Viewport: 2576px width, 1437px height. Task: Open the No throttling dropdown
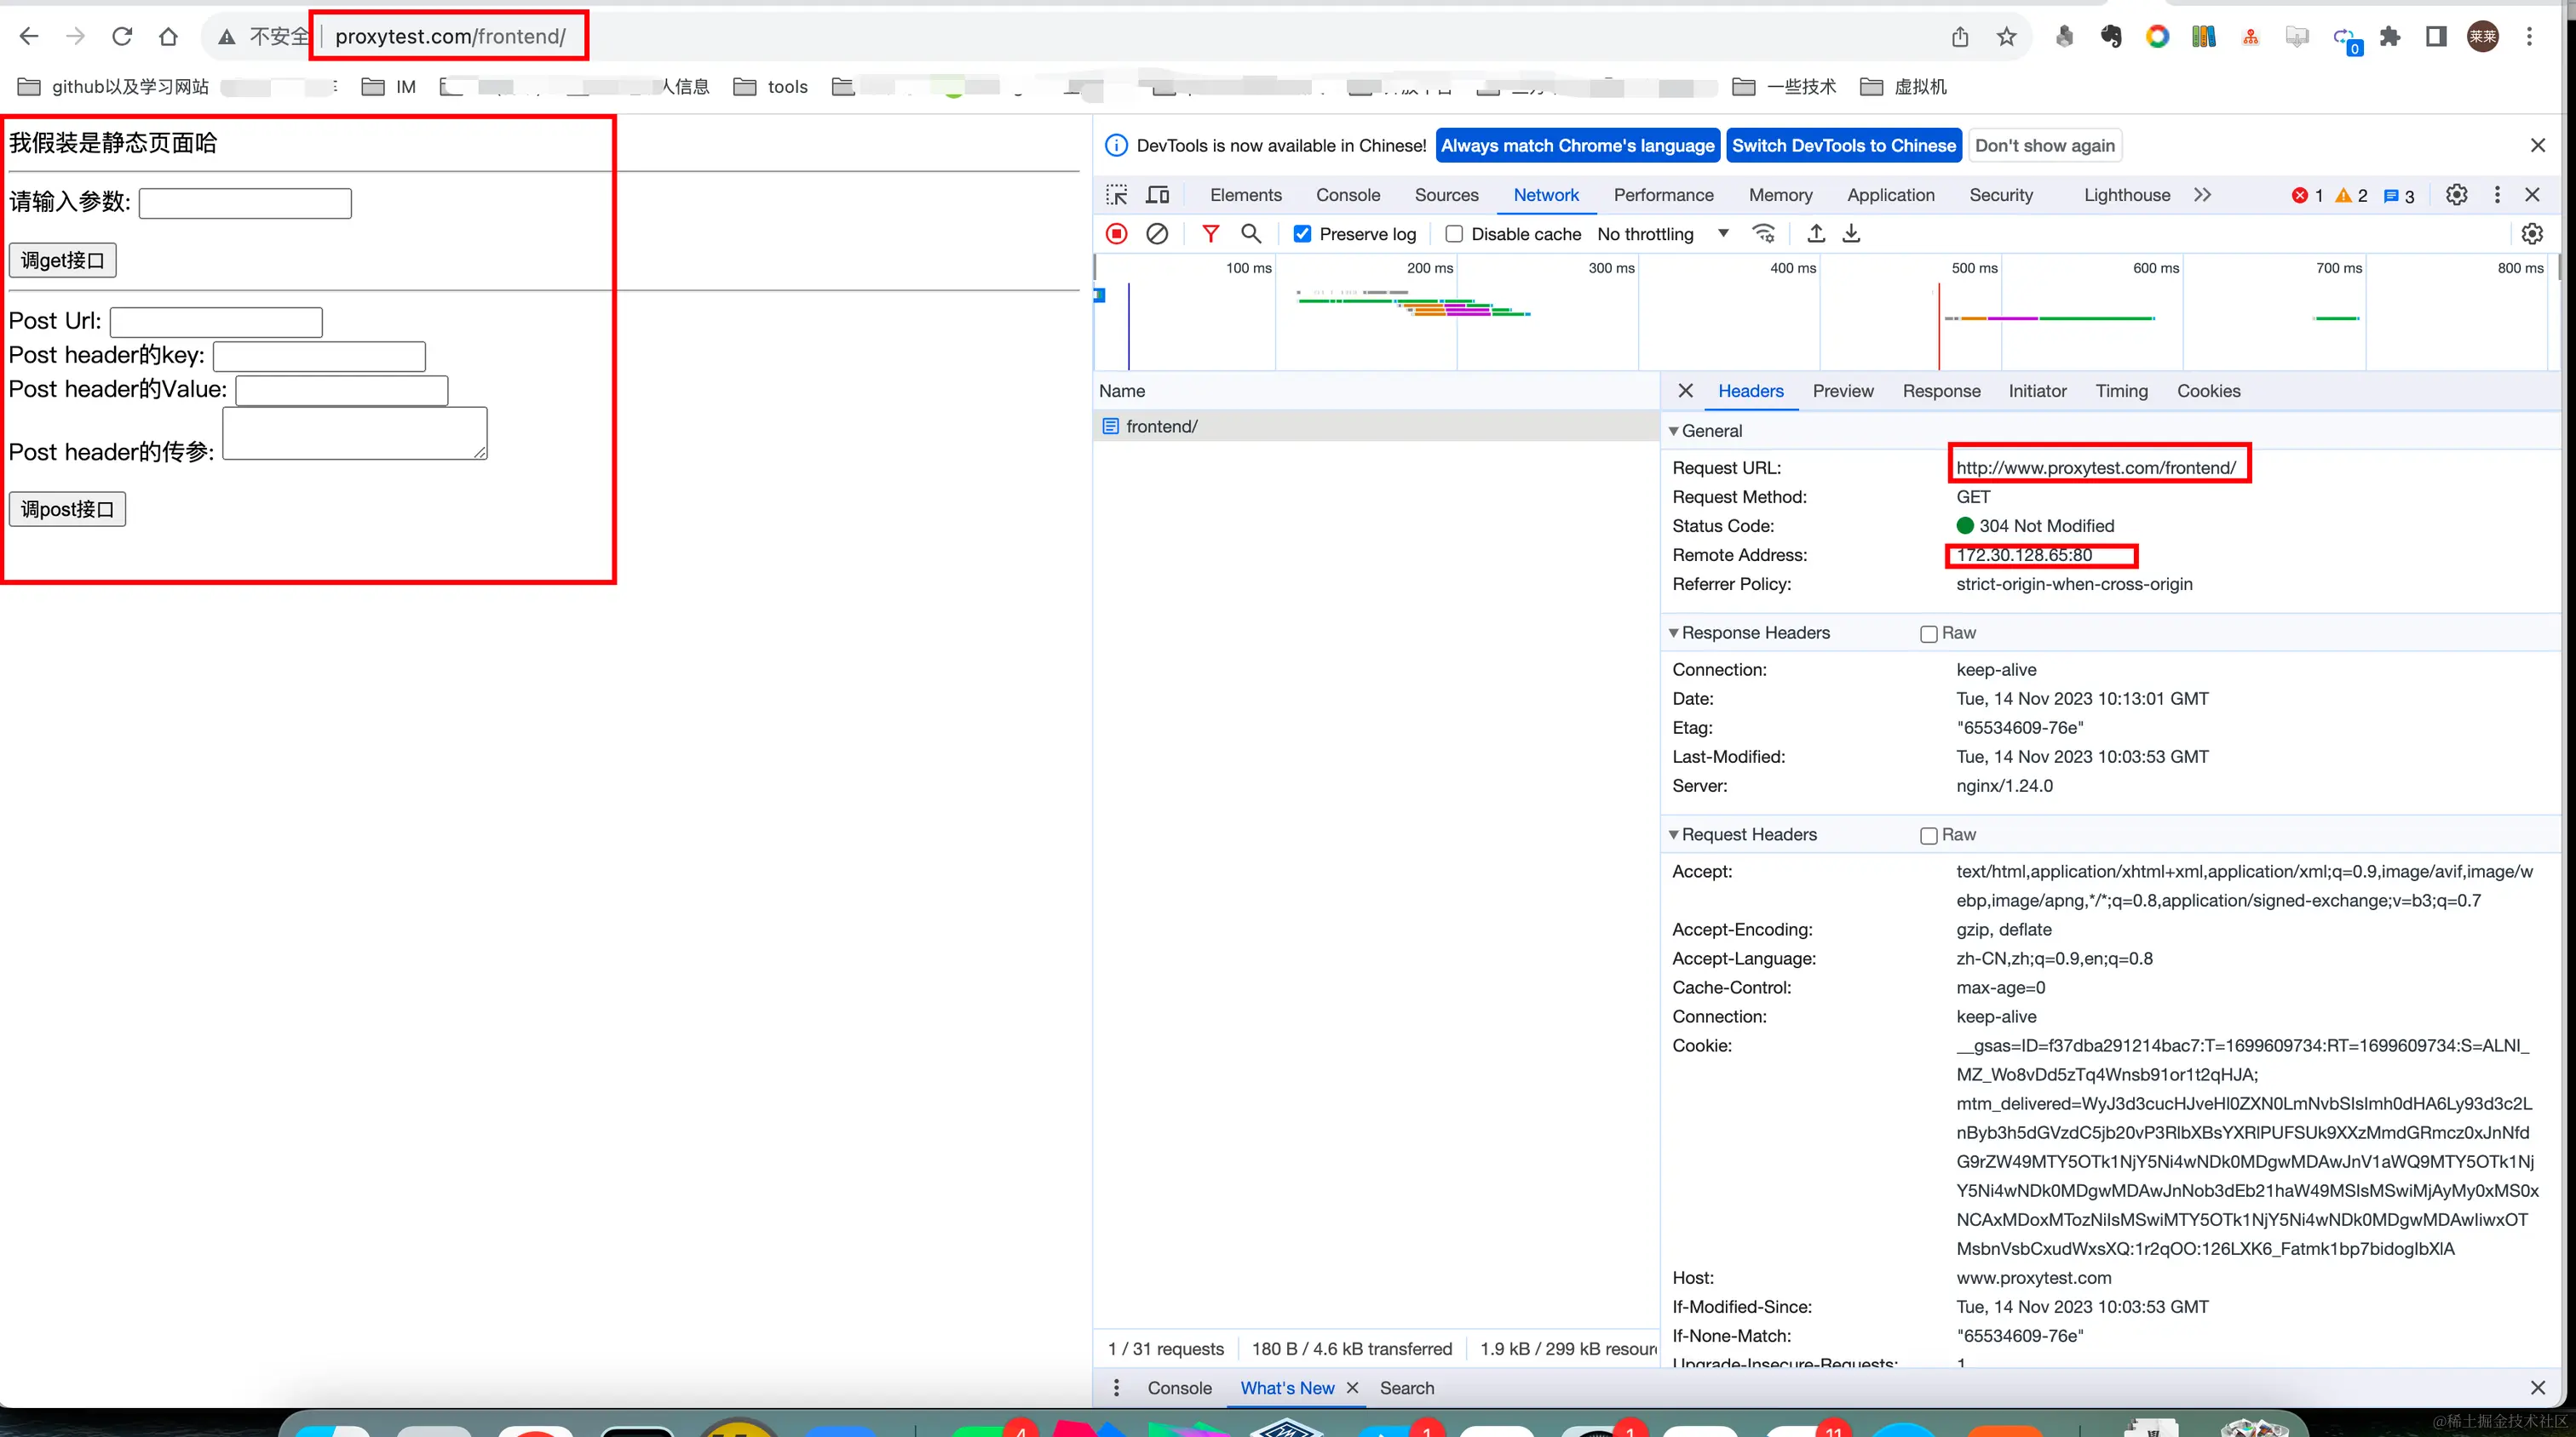[1662, 234]
